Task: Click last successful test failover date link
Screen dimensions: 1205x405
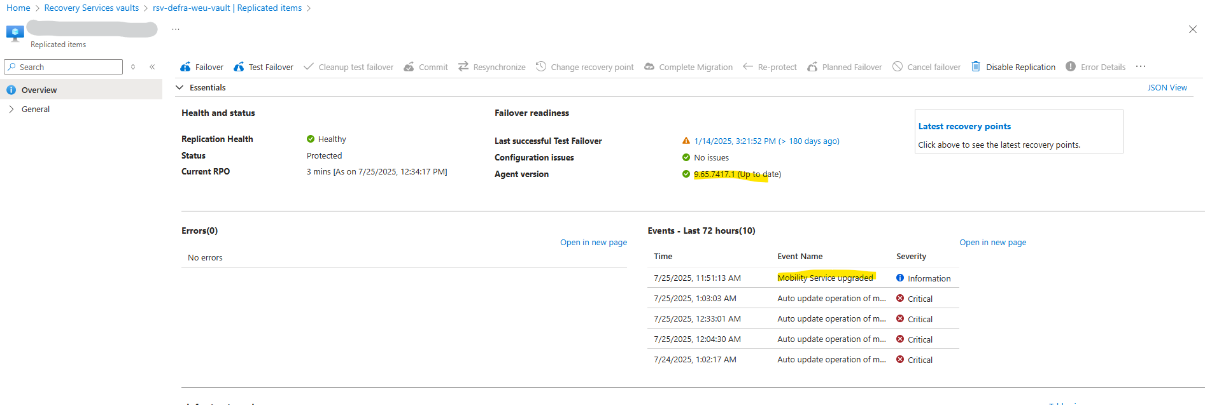Action: pos(767,141)
